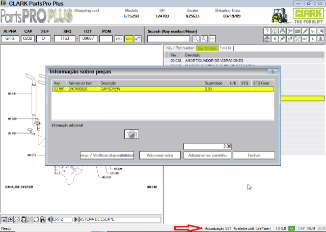Screen dimensions: 326x232
Task: Open the help question-mark icon
Action: [x=267, y=31]
